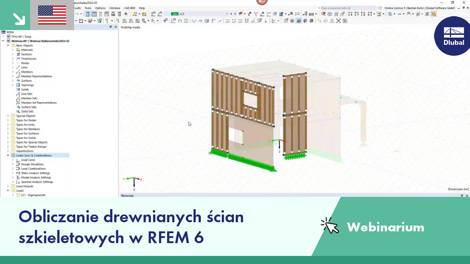Click the camera screenshot toolbar icon
The width and height of the screenshot is (470, 264).
click(x=345, y=21)
